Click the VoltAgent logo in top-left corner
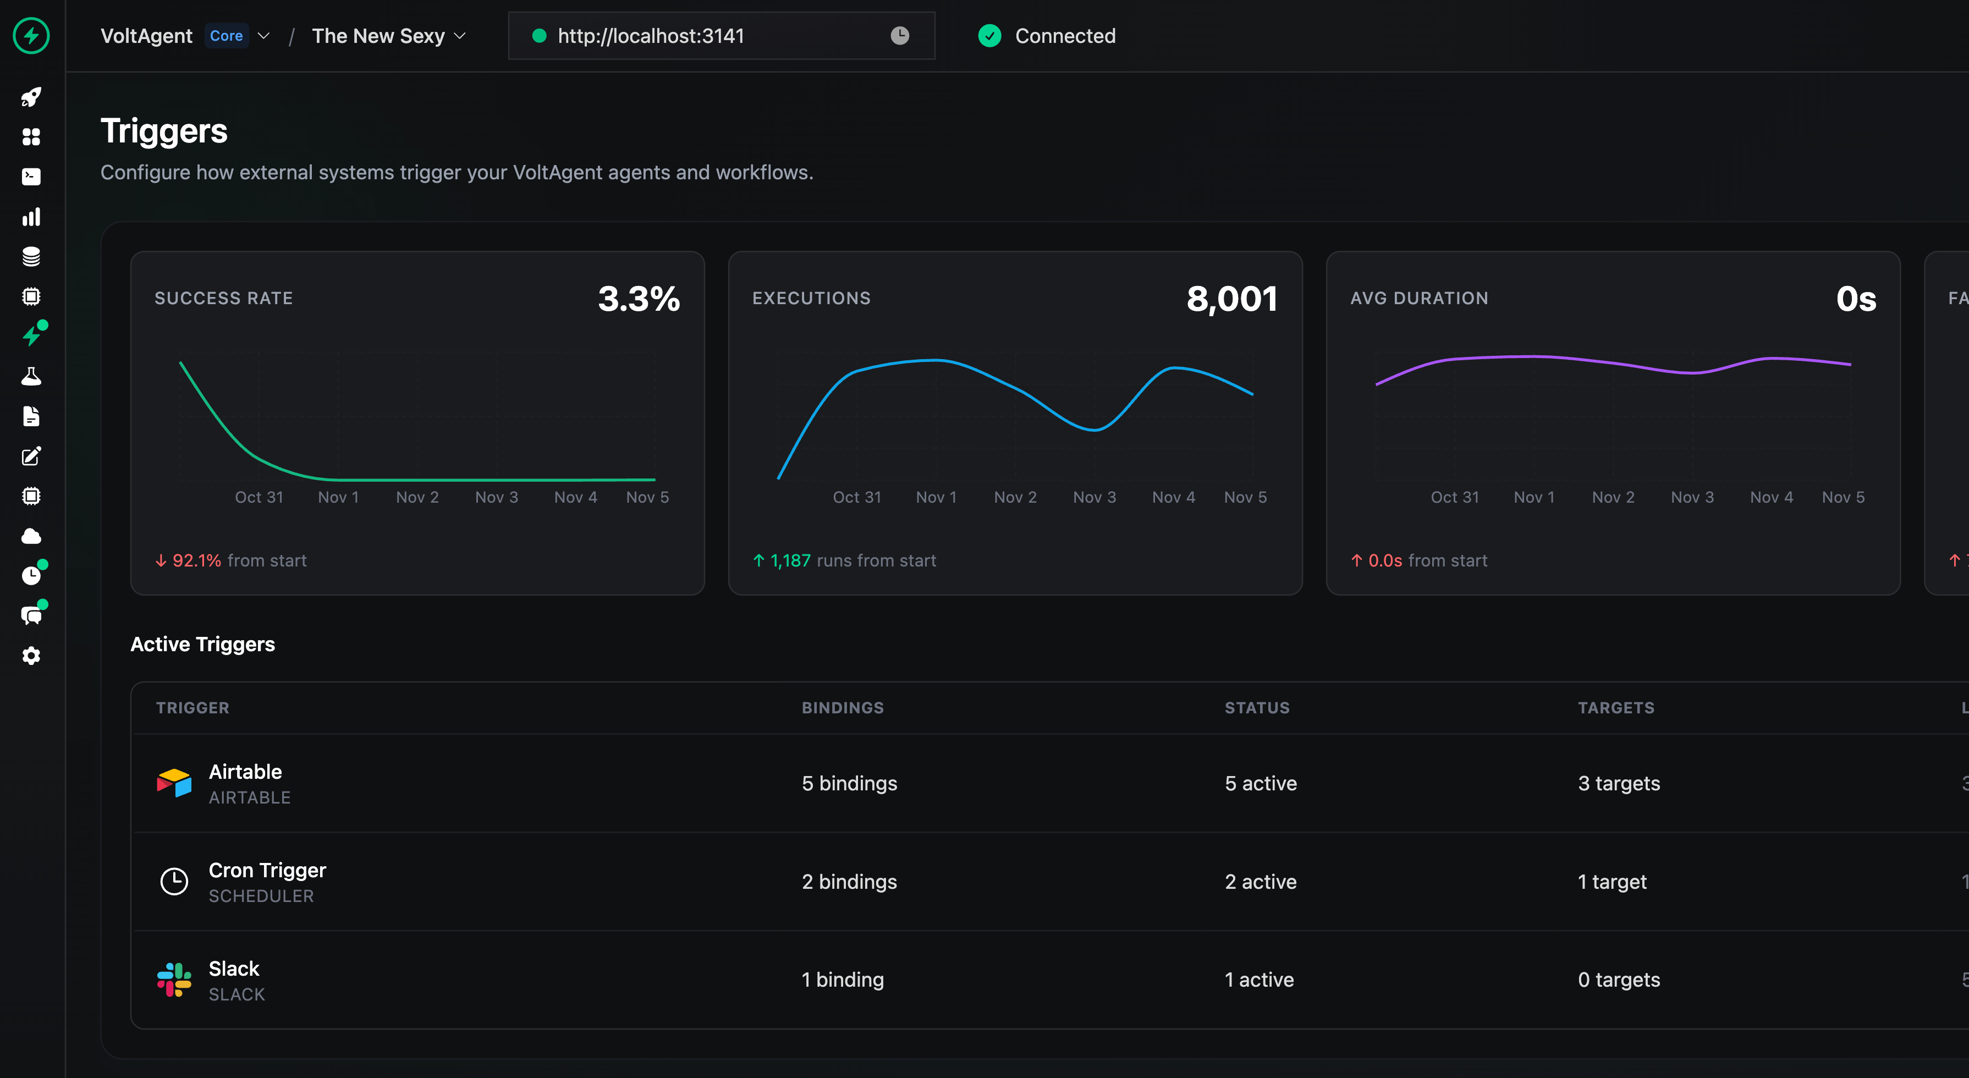1969x1078 pixels. point(31,35)
